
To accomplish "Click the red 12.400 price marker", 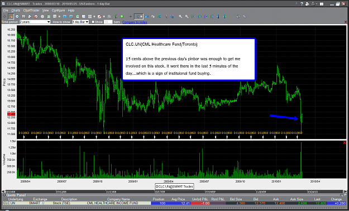I will [11, 114].
